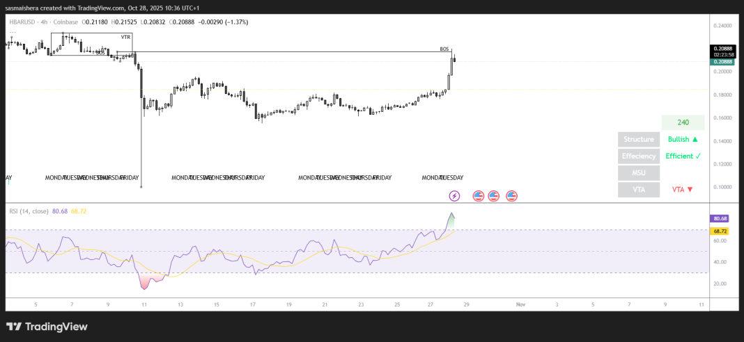Click the VTR label in the chart box

125,36
